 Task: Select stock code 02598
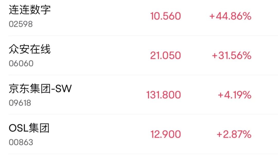(x=21, y=24)
